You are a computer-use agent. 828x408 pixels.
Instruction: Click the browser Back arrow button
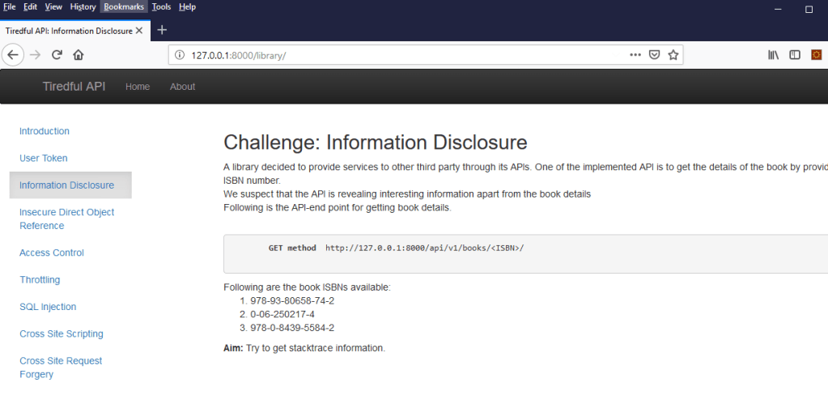click(x=13, y=55)
